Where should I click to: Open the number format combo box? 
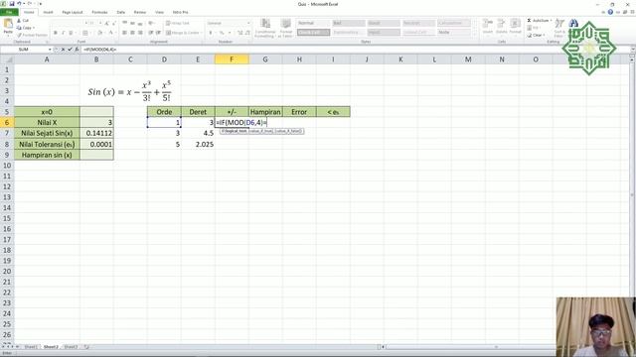[229, 24]
